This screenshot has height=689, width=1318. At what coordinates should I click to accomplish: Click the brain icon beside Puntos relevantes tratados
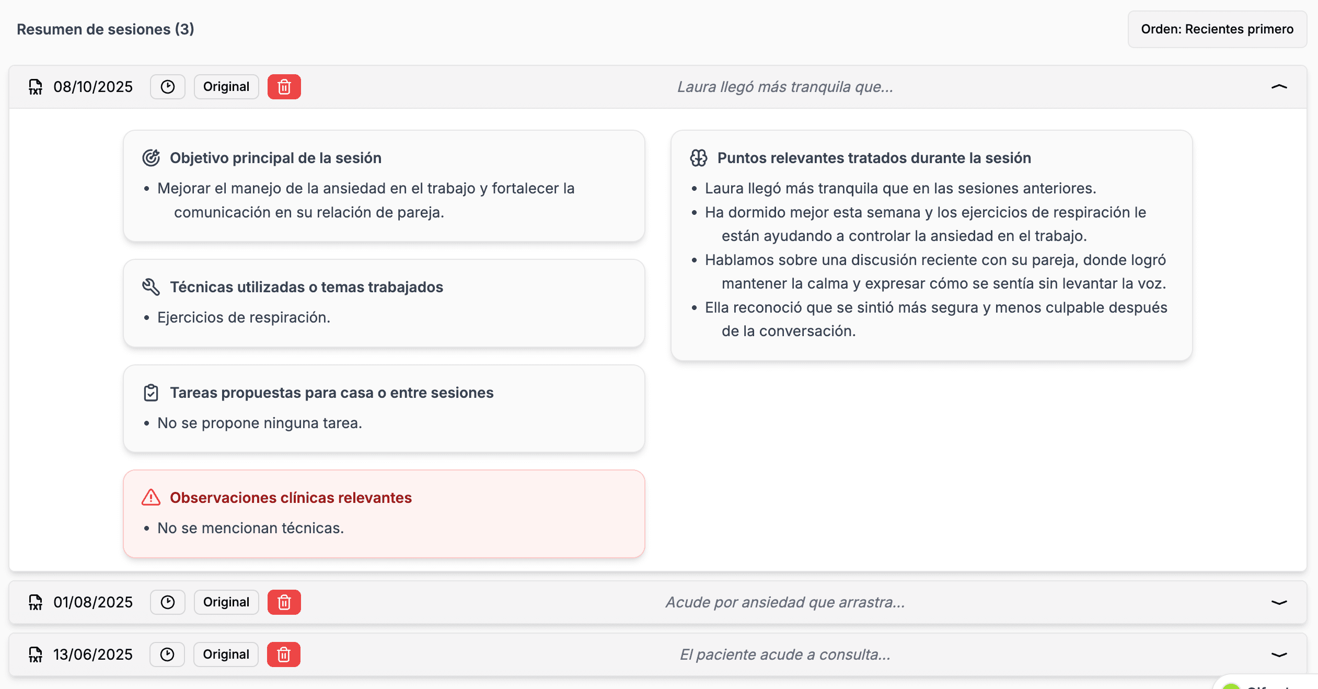[699, 157]
